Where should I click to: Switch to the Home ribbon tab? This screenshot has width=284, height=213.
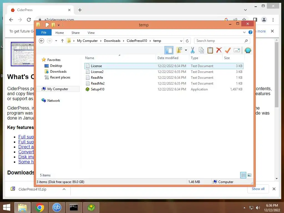pyautogui.click(x=60, y=33)
